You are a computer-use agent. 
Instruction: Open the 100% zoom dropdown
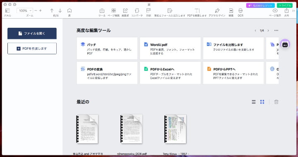pyautogui.click(x=25, y=11)
